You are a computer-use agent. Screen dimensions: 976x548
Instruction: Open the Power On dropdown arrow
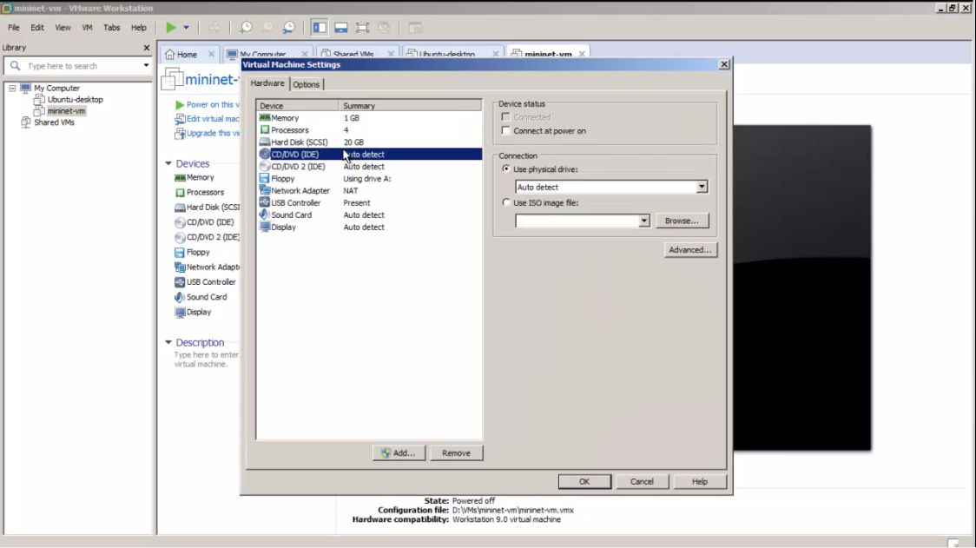(x=186, y=27)
